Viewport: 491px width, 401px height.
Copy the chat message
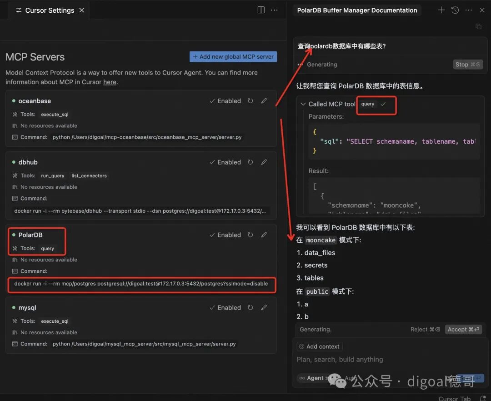tap(478, 27)
